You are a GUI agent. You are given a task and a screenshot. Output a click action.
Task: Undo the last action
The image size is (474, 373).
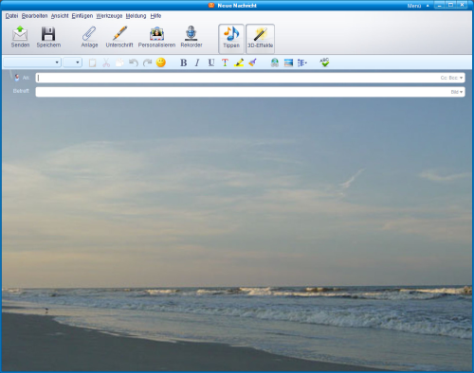134,62
